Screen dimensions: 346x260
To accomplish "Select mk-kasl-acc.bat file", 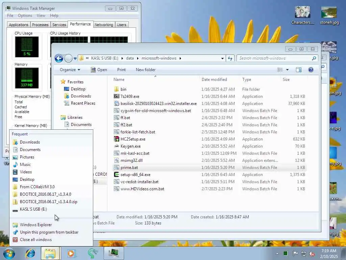I will 135,153.
